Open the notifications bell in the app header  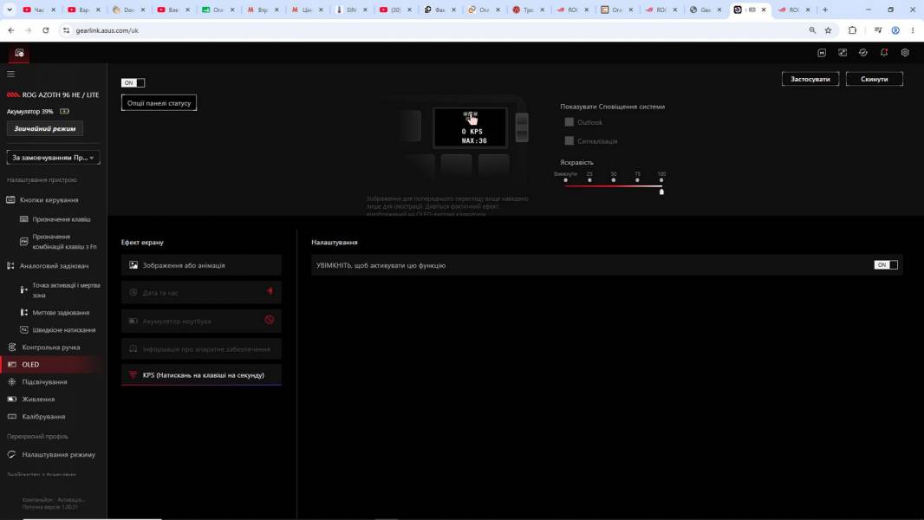(884, 52)
